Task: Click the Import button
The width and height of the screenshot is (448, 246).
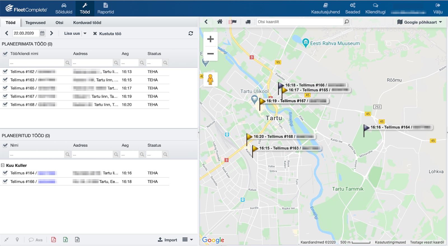Action: pos(167,240)
